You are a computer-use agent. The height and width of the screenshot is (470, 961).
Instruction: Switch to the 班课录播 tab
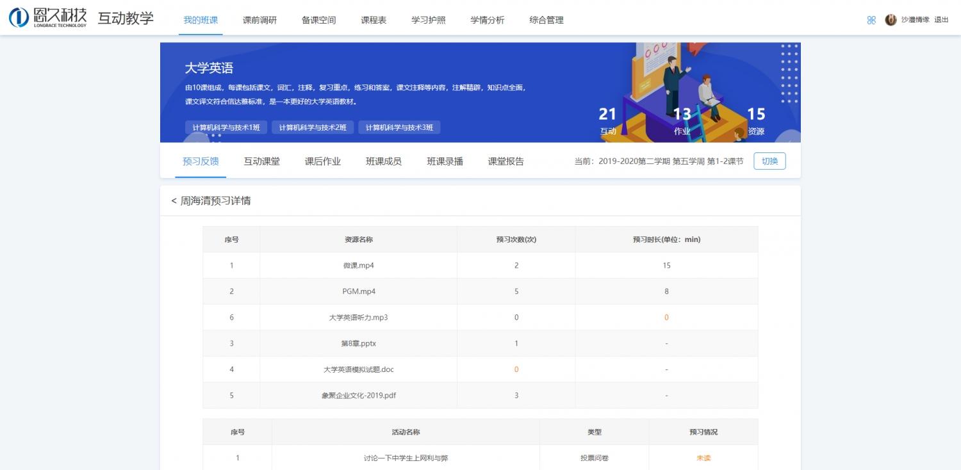tap(445, 161)
